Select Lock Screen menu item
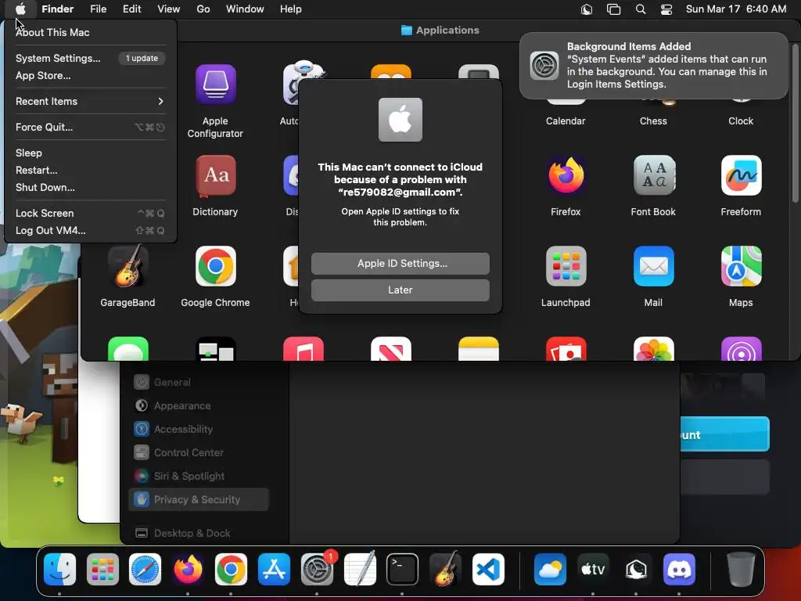Screen dimensions: 801x601 (x=90, y=213)
